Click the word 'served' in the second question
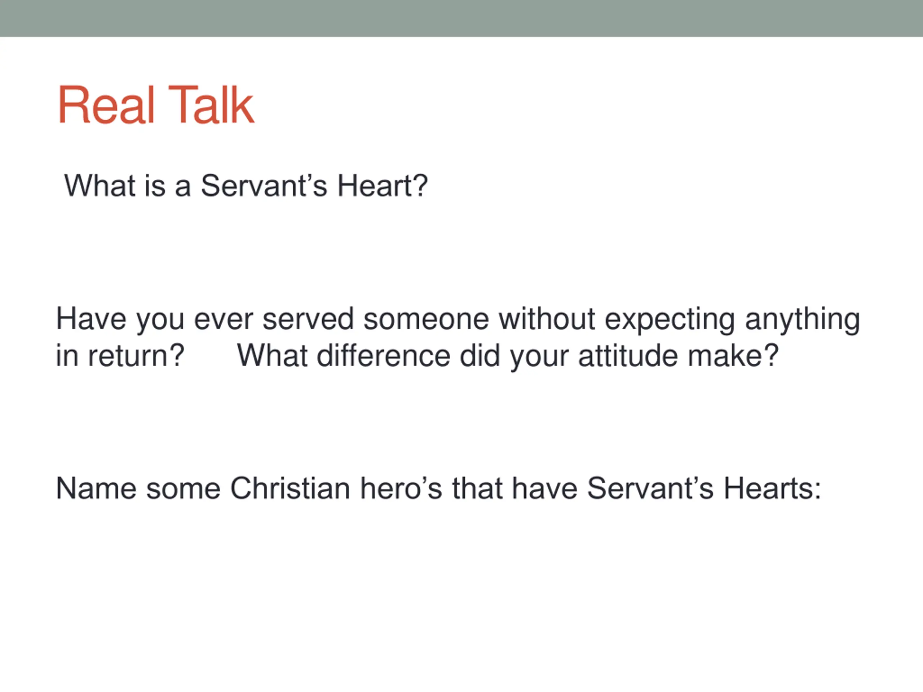 click(308, 319)
